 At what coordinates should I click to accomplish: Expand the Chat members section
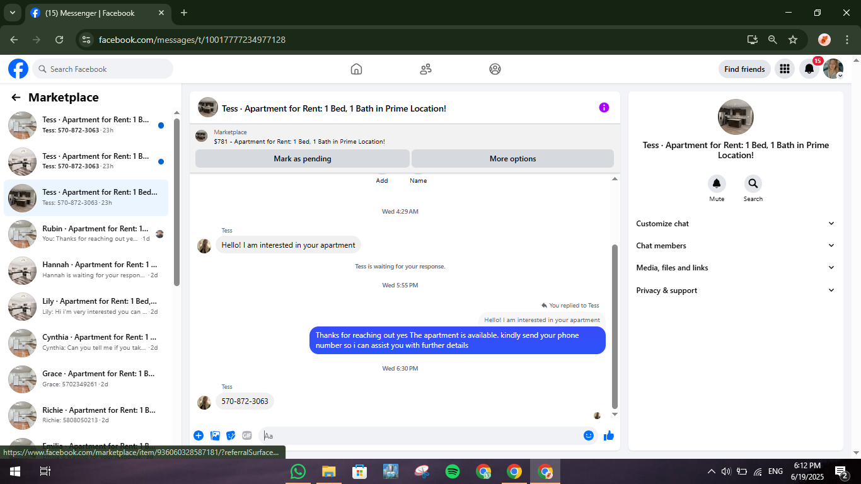click(x=736, y=246)
